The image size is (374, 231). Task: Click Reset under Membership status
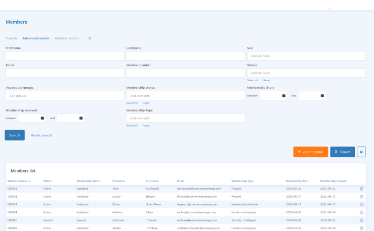pyautogui.click(x=146, y=103)
